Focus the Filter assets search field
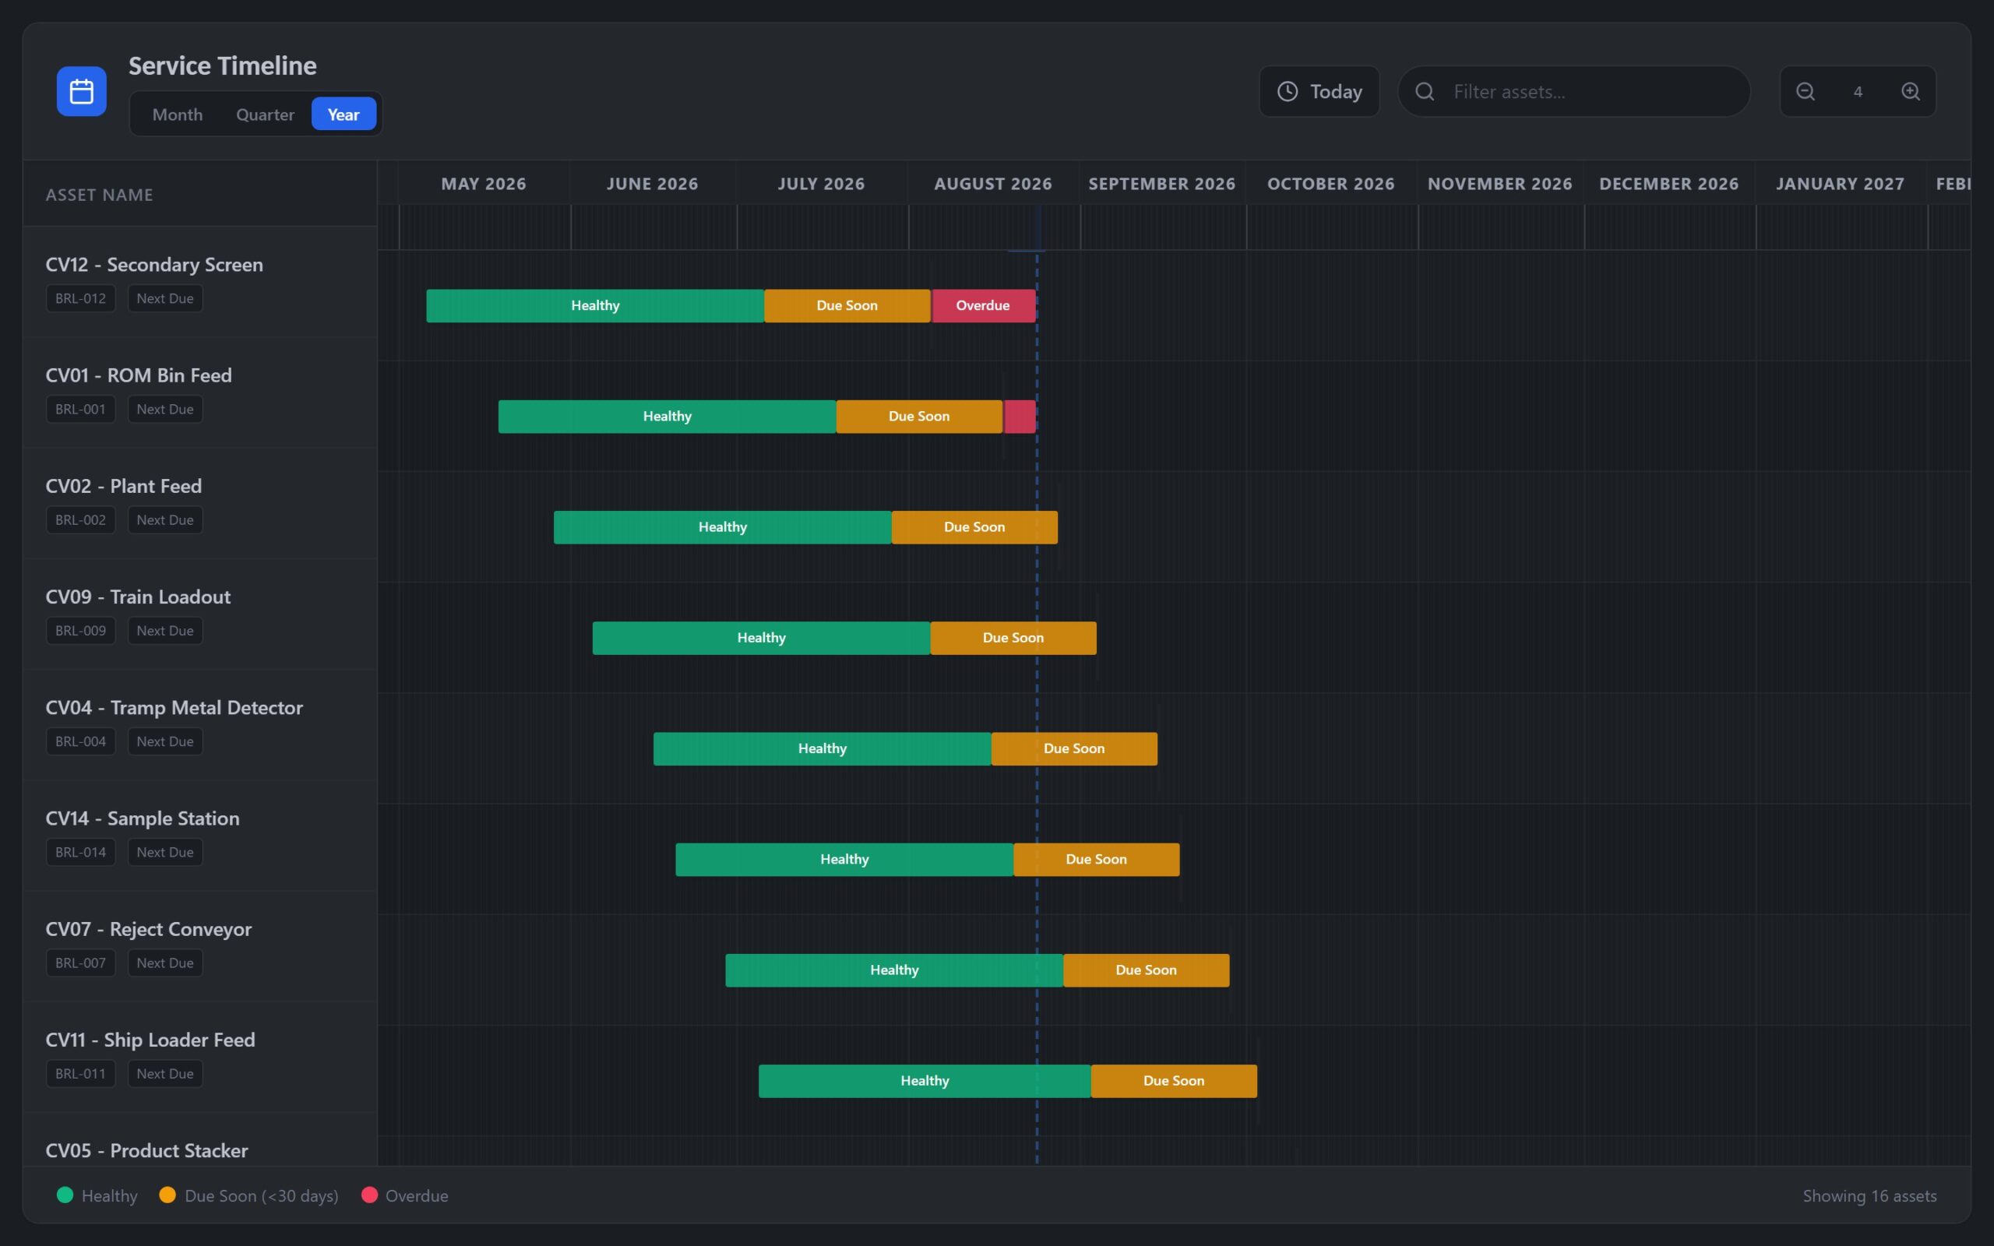Screen dimensions: 1994x1246 tap(1573, 91)
